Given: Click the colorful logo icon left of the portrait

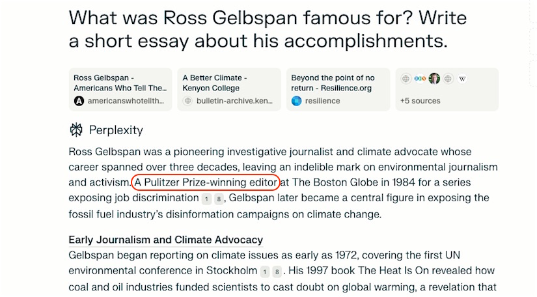Looking at the screenshot, I should [420, 79].
